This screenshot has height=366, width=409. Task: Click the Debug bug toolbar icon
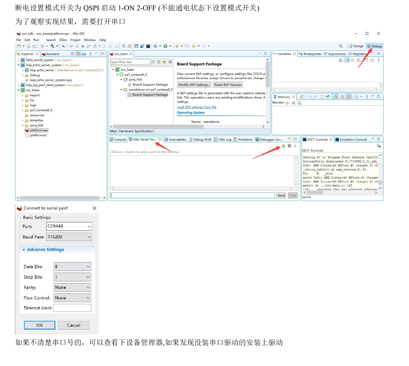point(155,46)
